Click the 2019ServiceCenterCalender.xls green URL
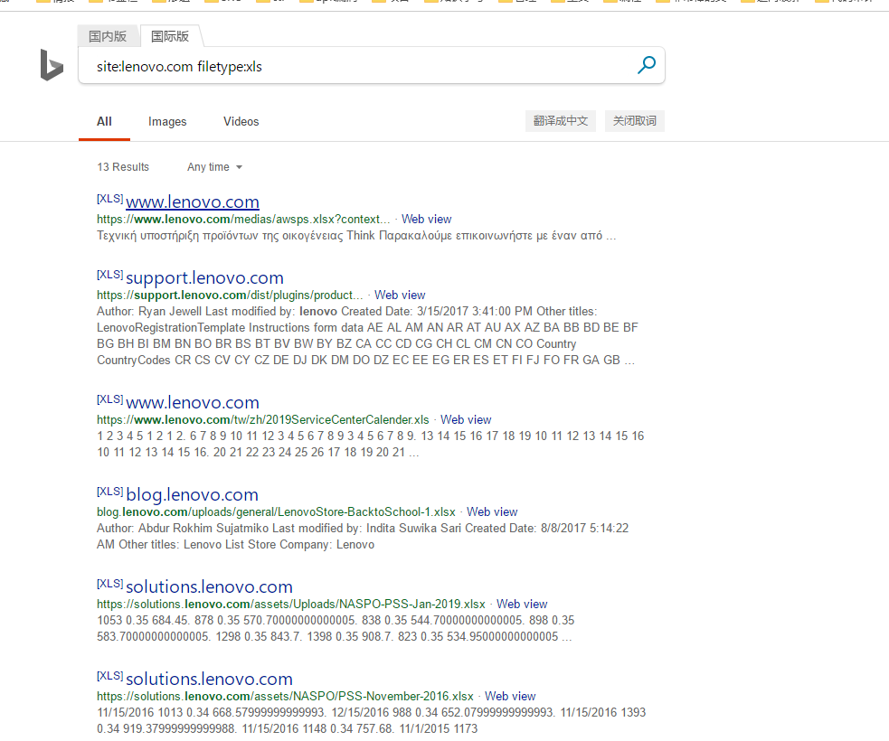This screenshot has height=741, width=889. (262, 420)
